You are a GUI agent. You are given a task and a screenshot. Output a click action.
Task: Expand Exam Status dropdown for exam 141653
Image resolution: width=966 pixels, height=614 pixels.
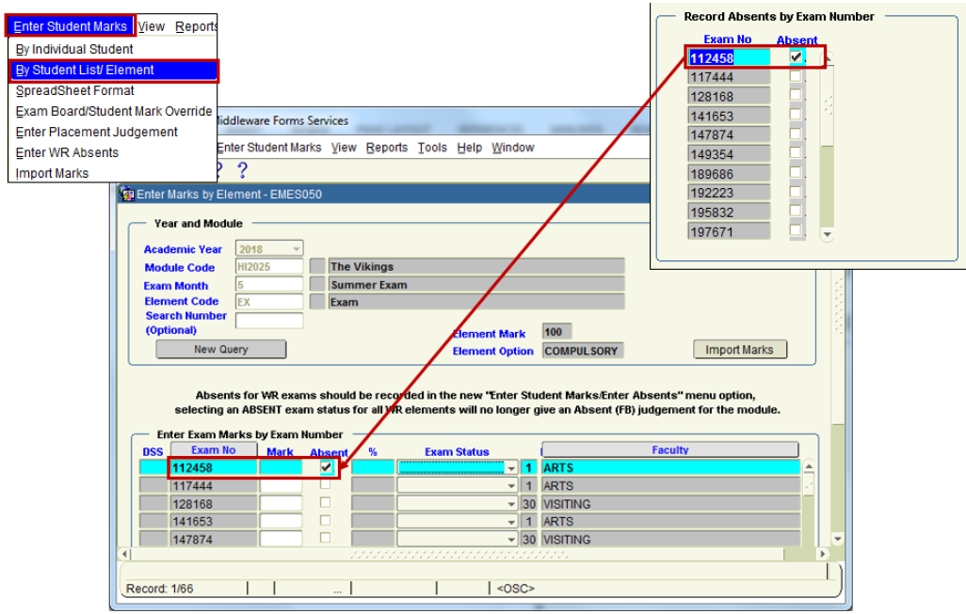pyautogui.click(x=511, y=521)
